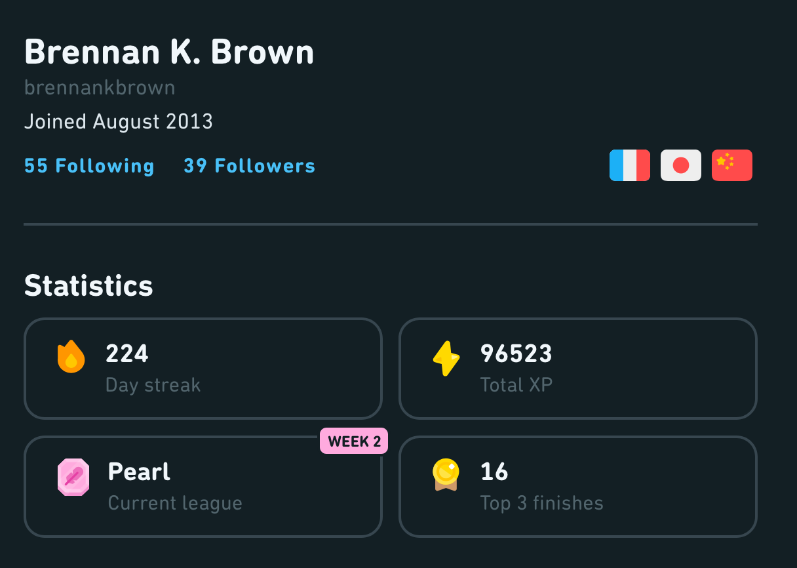Click the Chinese flag course icon
The width and height of the screenshot is (797, 568).
pos(731,165)
